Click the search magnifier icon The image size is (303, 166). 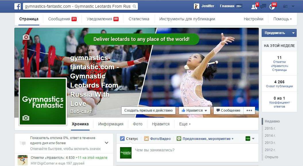134,6
